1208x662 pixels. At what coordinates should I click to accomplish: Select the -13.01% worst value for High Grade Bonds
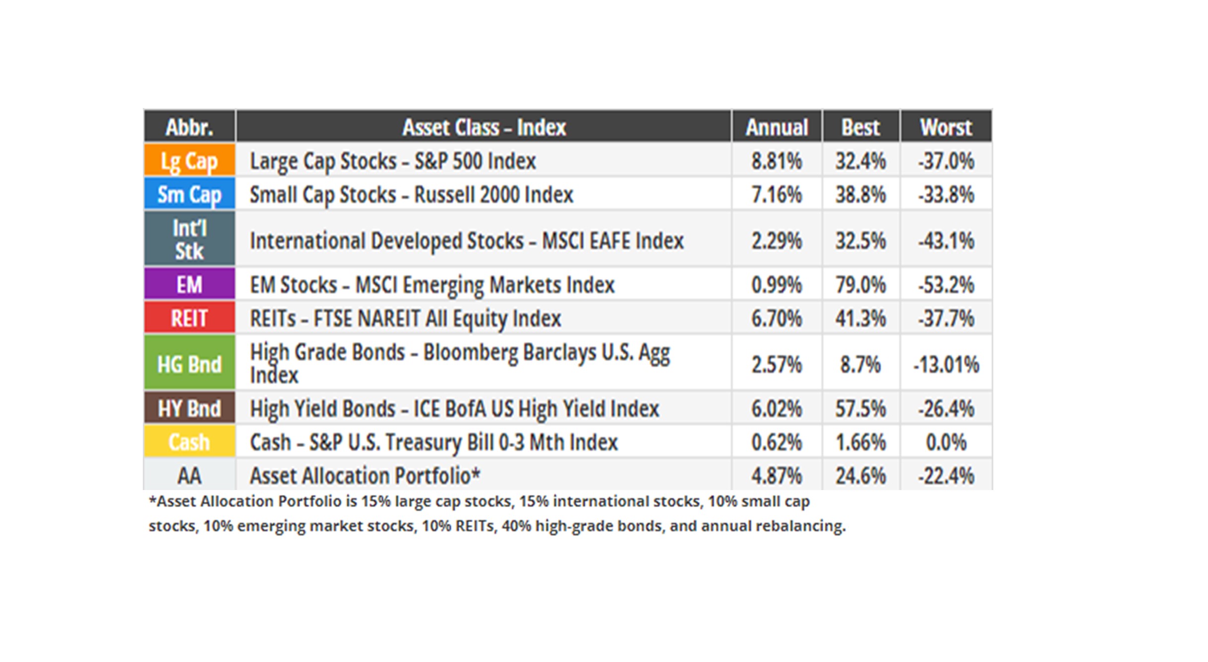[x=946, y=365]
